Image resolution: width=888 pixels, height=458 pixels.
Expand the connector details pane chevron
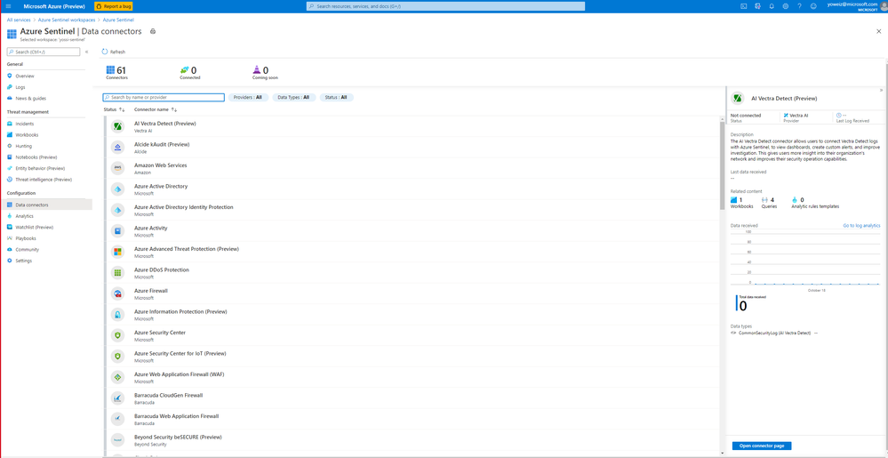[881, 90]
